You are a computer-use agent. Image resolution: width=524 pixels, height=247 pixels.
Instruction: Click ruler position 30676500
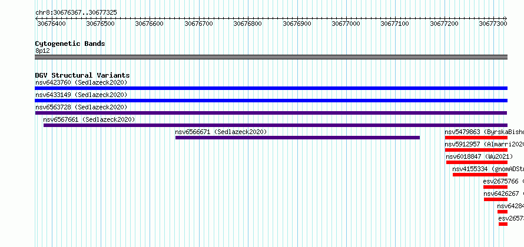tap(101, 24)
